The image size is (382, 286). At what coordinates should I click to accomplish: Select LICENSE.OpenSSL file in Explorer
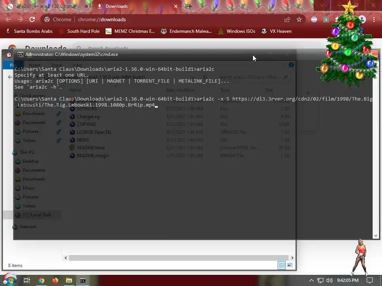pos(94,132)
